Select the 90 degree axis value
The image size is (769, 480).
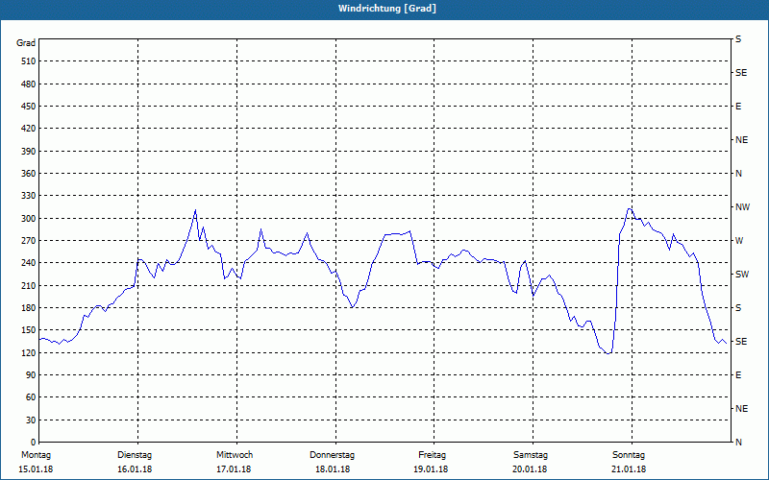(31, 375)
